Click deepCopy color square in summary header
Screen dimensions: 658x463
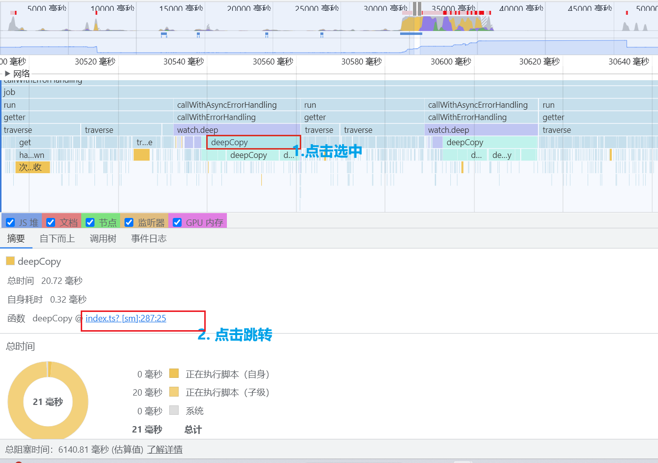tap(10, 261)
